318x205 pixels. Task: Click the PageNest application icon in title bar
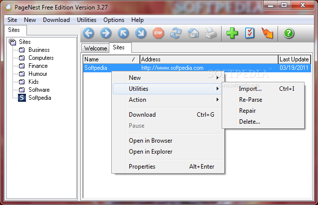(8, 7)
